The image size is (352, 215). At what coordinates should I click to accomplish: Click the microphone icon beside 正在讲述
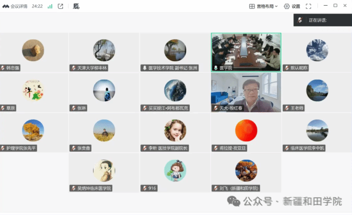(301, 20)
